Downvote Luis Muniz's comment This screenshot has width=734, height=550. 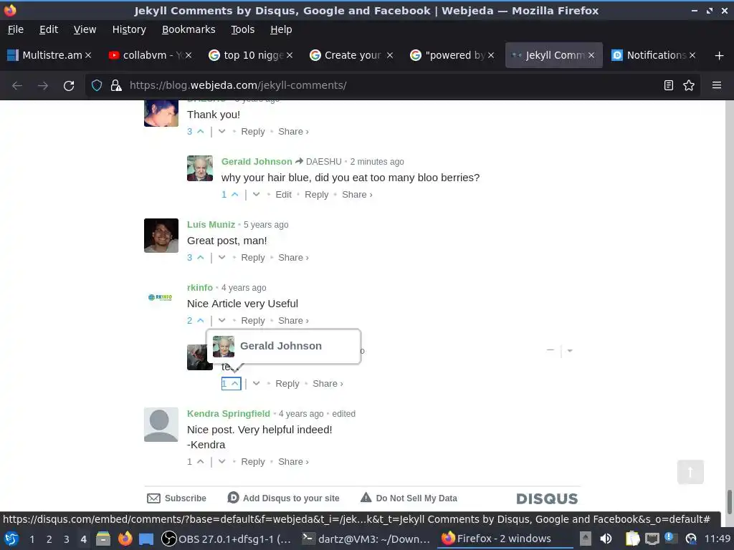click(x=222, y=258)
